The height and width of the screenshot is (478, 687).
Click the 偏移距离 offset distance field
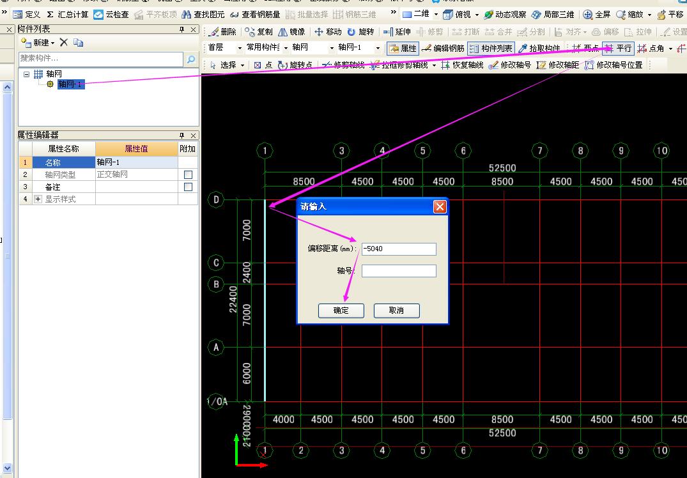click(399, 249)
